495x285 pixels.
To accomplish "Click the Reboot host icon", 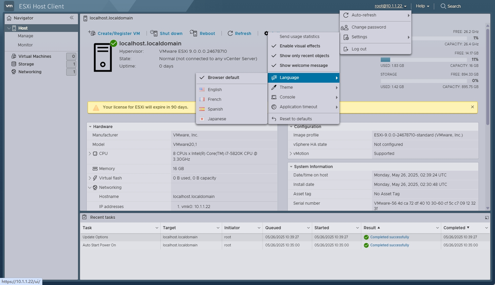I will coord(193,33).
